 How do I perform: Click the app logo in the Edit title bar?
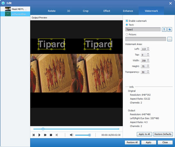(x=3, y=3)
